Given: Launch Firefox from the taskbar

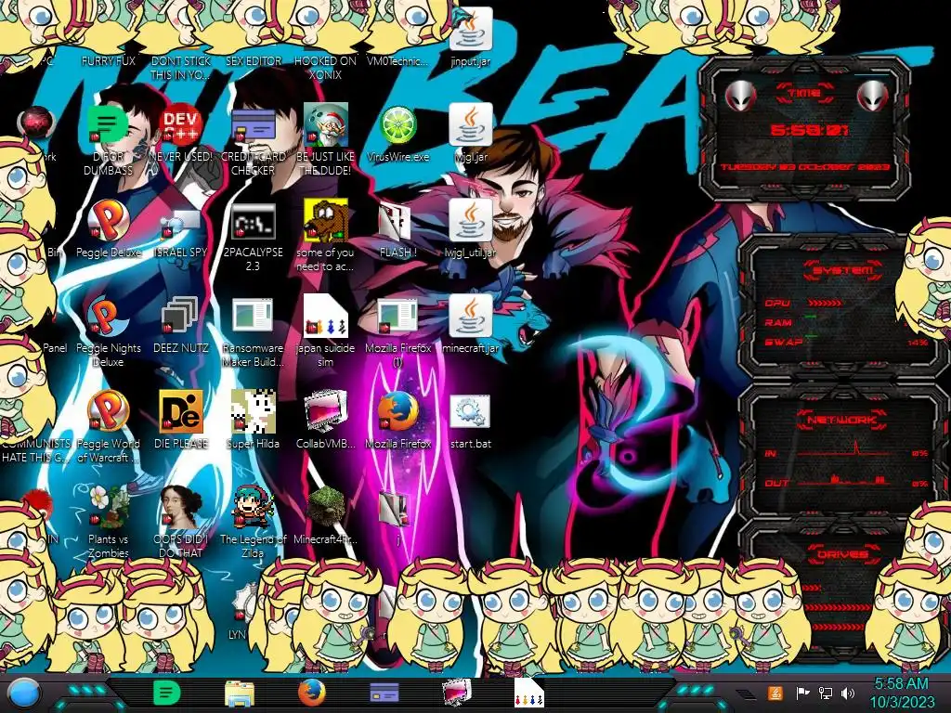Looking at the screenshot, I should [x=312, y=693].
